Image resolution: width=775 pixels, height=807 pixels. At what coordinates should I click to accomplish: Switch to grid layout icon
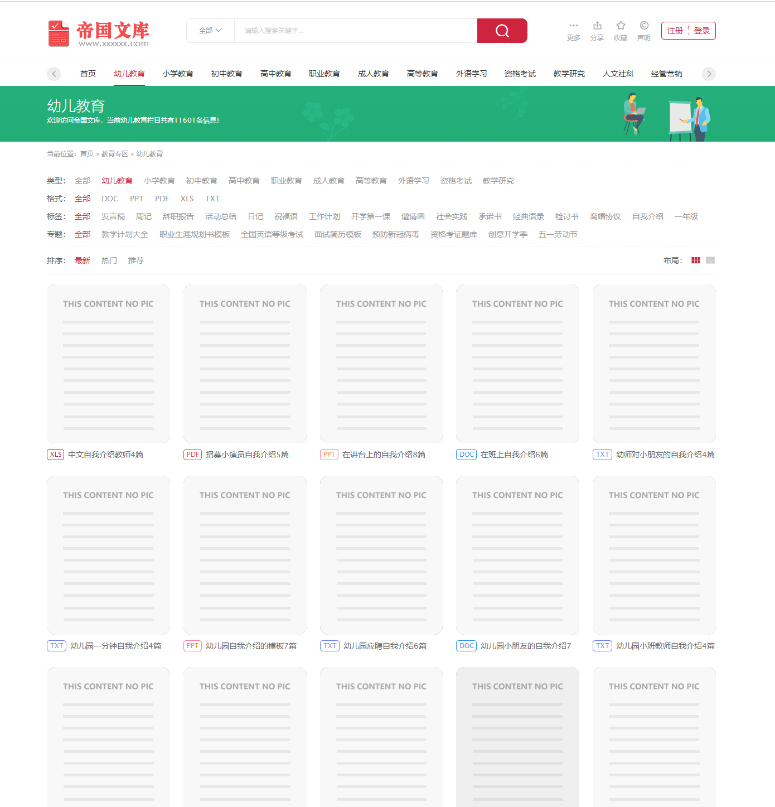(696, 260)
